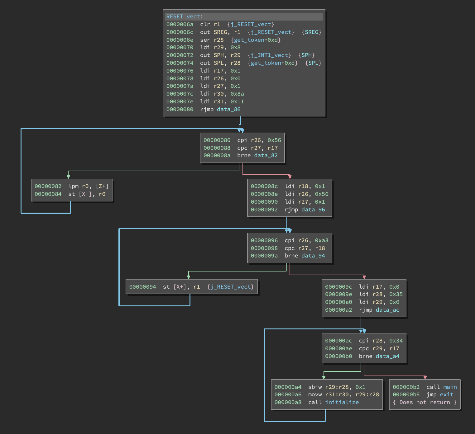Click the 'Does not return' annotation
475x434 pixels.
click(425, 402)
